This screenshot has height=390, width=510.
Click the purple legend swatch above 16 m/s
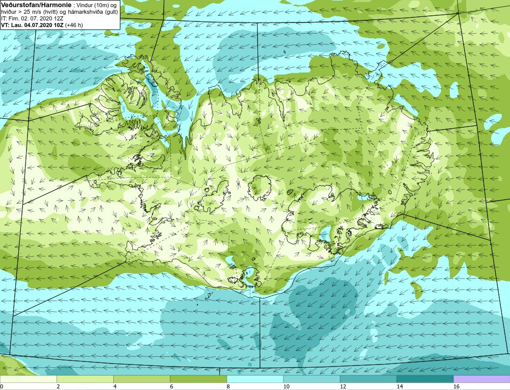point(482,379)
